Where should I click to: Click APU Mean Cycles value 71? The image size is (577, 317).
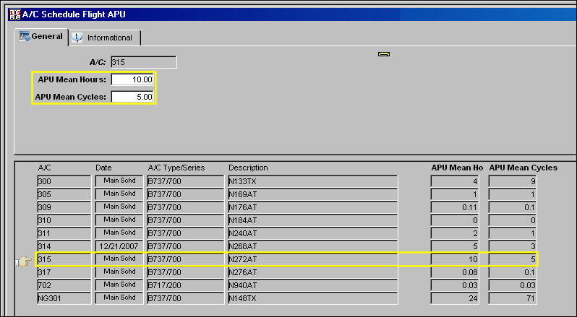click(x=512, y=298)
